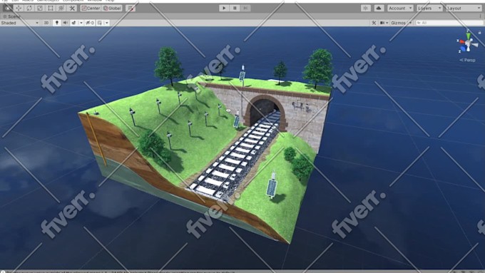Image resolution: width=485 pixels, height=273 pixels.
Task: Switch to the Scene tab
Action: (x=11, y=16)
